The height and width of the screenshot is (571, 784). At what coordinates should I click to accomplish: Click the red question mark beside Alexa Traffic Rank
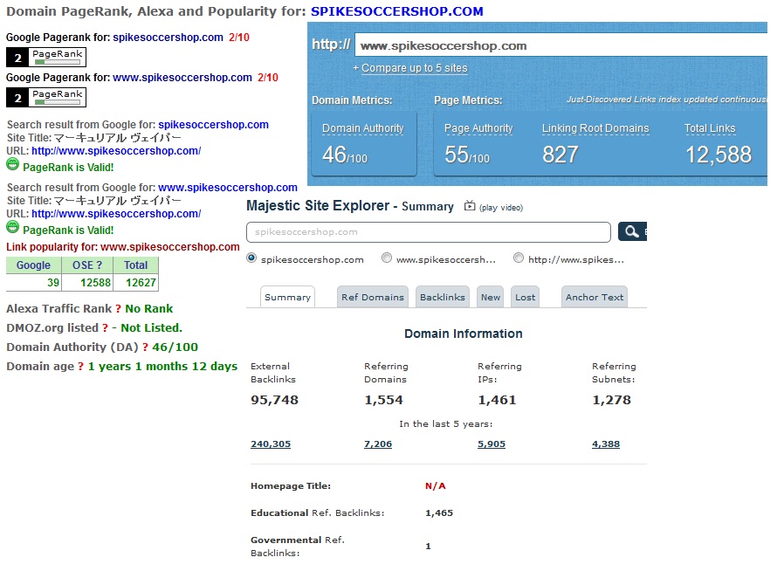[119, 309]
